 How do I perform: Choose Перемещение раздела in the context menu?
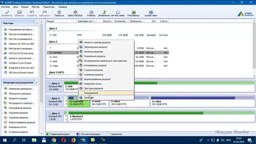[x=106, y=47]
